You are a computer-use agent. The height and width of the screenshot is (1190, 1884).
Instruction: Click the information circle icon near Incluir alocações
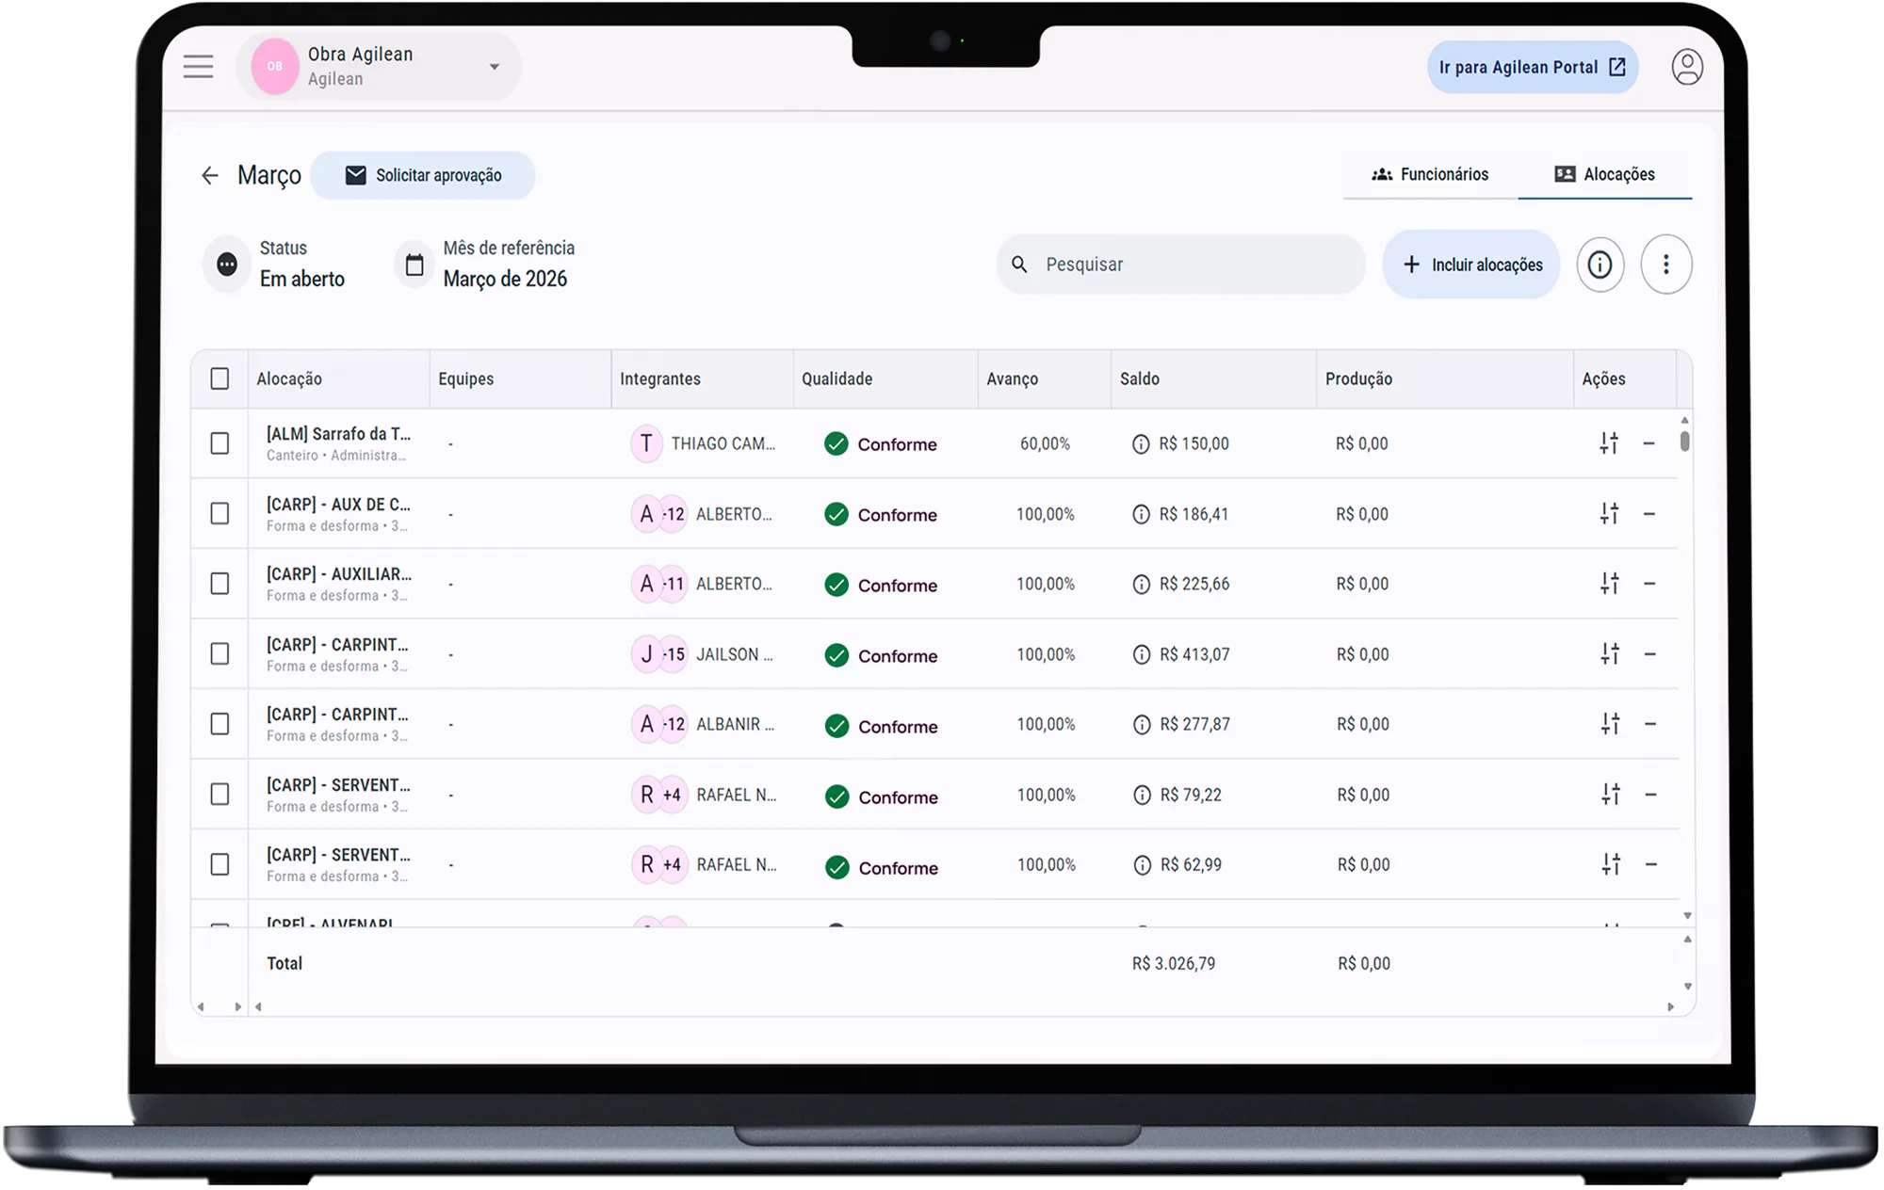coord(1600,265)
